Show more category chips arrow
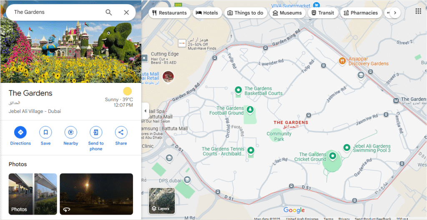The width and height of the screenshot is (427, 220). click(x=395, y=13)
